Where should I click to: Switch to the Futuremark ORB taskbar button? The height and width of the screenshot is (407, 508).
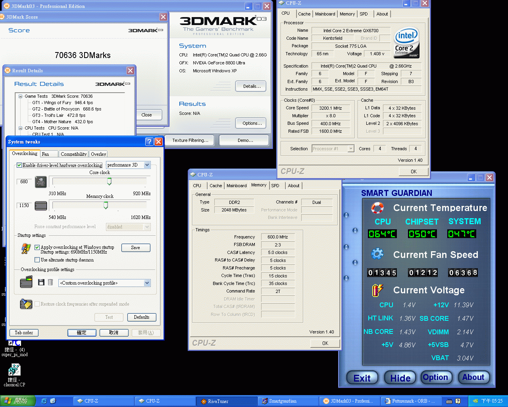click(411, 401)
